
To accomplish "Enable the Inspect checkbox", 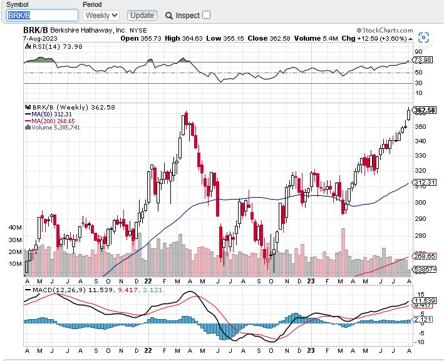I will pos(207,15).
